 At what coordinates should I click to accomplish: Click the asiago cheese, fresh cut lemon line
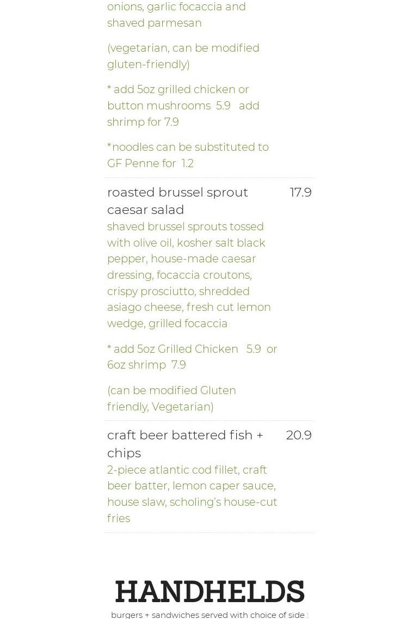pyautogui.click(x=189, y=307)
